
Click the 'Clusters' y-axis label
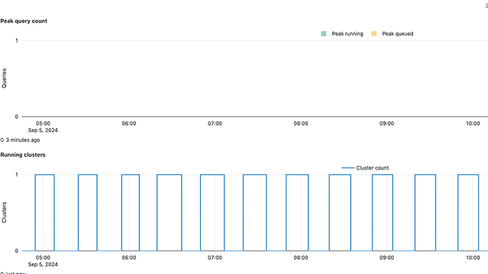(4, 213)
